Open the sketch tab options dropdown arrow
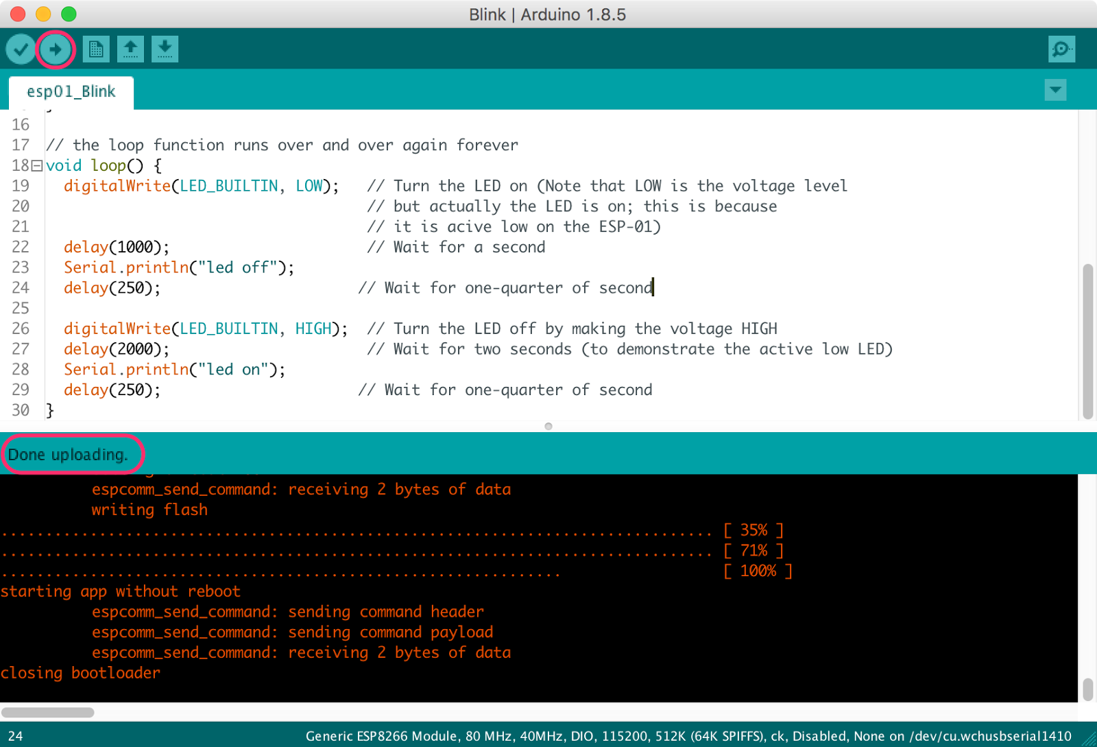Viewport: 1097px width, 747px height. pos(1055,90)
